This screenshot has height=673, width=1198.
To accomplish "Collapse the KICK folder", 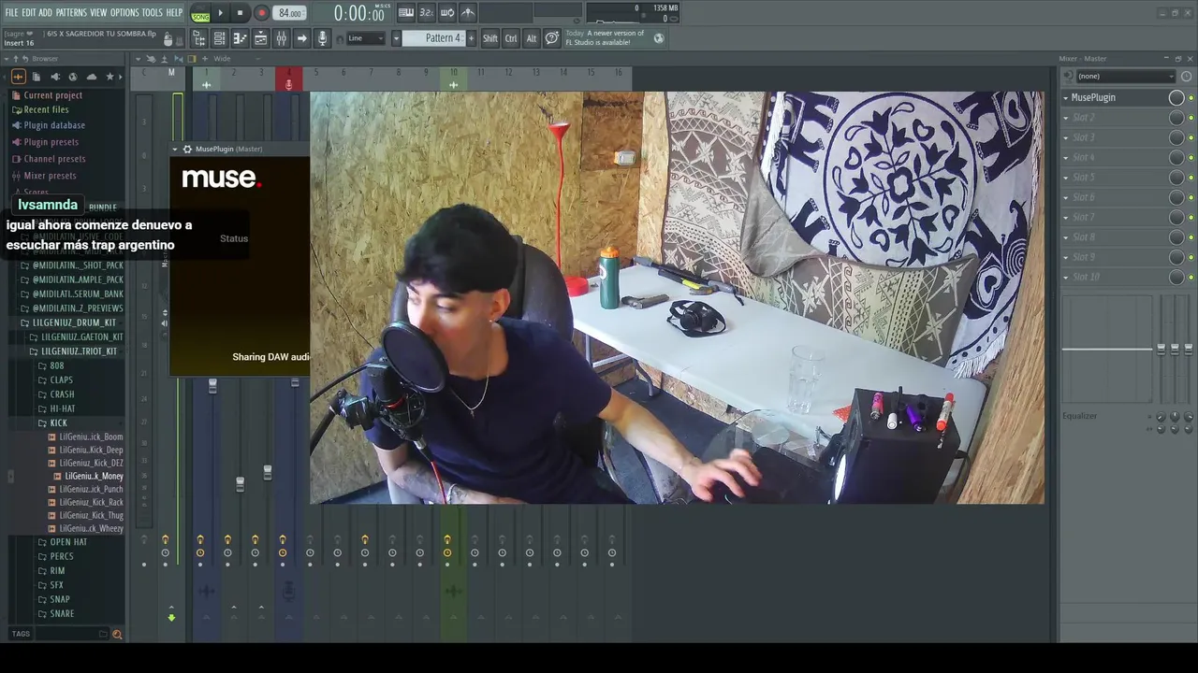I will [x=58, y=422].
